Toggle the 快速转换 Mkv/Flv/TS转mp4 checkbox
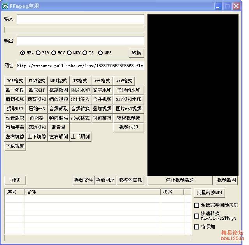The width and height of the screenshot is (249, 245). point(197,216)
